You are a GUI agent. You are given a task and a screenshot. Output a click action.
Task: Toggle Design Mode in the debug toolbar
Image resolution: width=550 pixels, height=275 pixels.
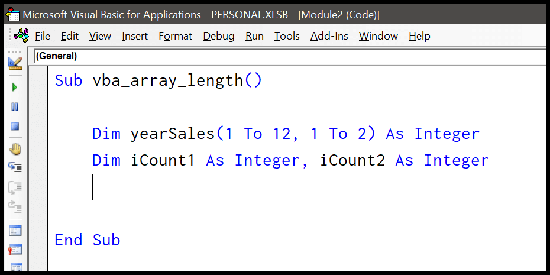coord(15,63)
